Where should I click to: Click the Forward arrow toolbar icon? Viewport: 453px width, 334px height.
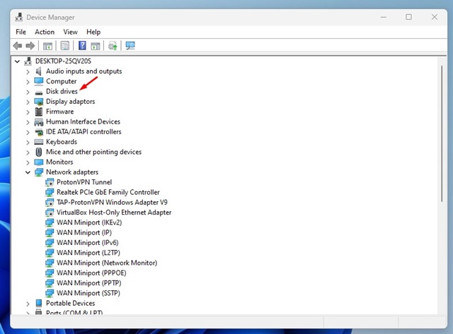pos(30,45)
